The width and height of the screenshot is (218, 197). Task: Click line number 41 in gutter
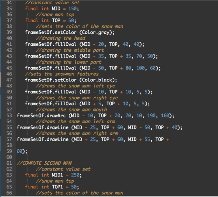[x=9, y=44]
